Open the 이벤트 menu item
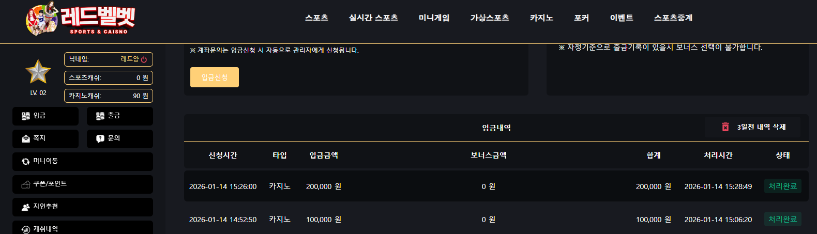The width and height of the screenshot is (817, 234). pos(622,18)
